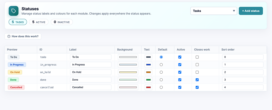Select Default radio for To Do
The height and width of the screenshot is (110, 272).
161,57
